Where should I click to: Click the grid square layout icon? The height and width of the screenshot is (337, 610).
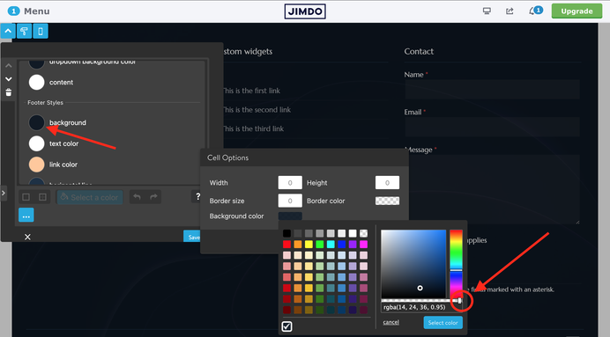click(43, 197)
